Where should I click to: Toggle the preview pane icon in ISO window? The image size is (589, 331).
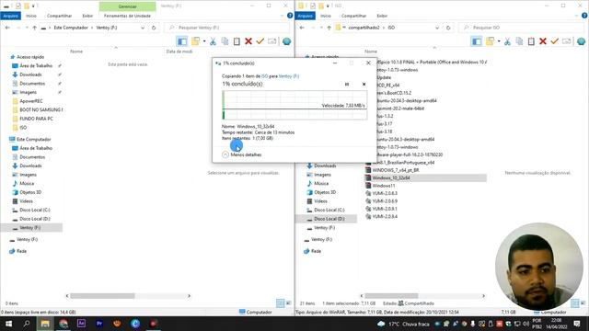pos(477,41)
